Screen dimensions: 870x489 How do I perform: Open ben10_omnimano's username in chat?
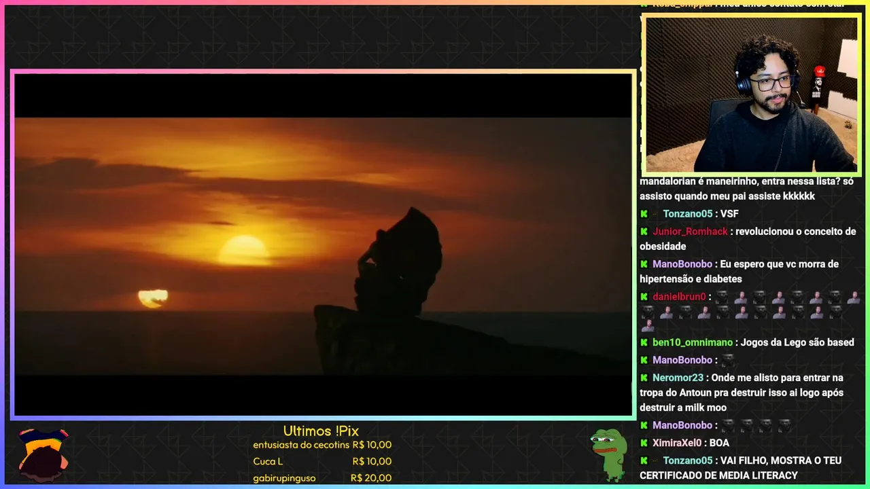[693, 342]
